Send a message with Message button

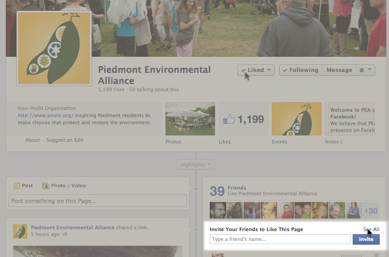[339, 70]
